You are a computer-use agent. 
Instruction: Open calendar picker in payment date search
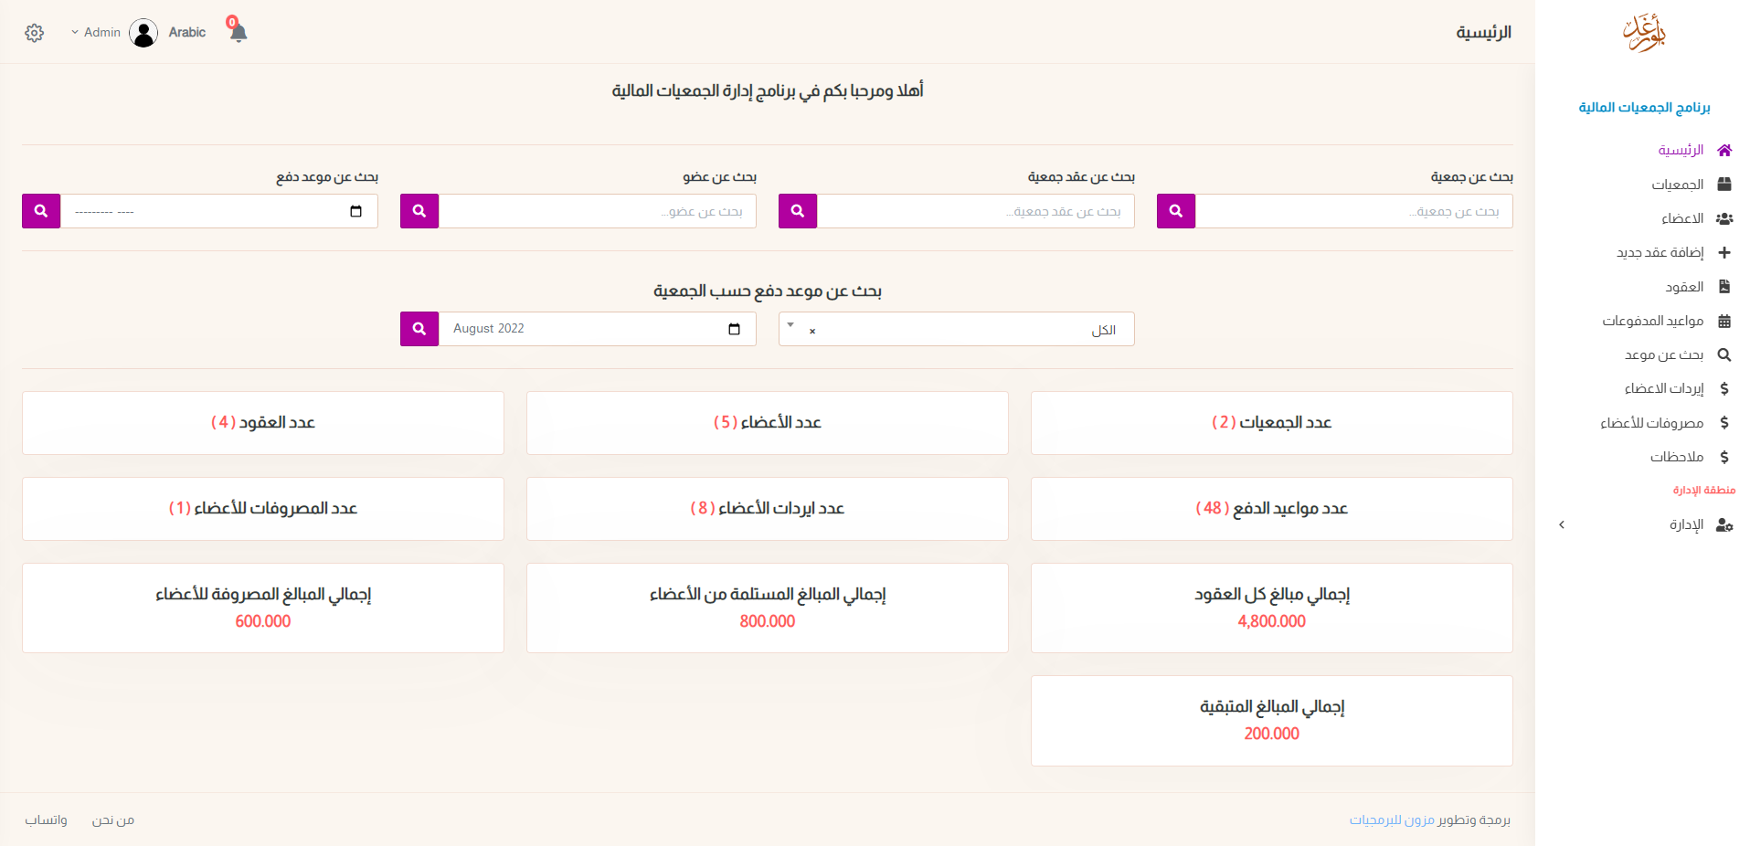click(x=355, y=211)
